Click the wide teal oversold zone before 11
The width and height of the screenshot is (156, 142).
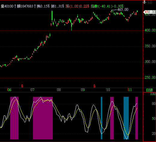126,118
